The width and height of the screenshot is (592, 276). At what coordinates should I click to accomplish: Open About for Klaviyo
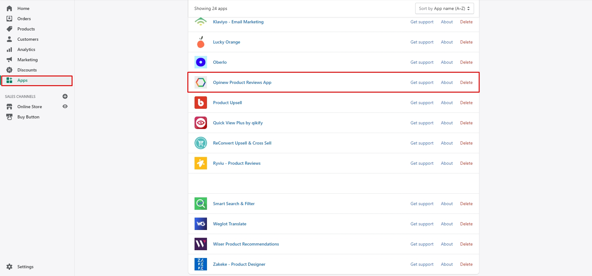(x=447, y=22)
